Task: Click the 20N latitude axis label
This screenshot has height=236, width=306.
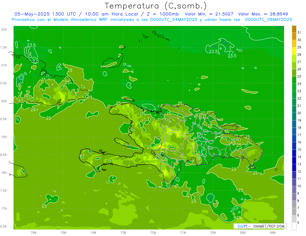Action: pyautogui.click(x=4, y=101)
